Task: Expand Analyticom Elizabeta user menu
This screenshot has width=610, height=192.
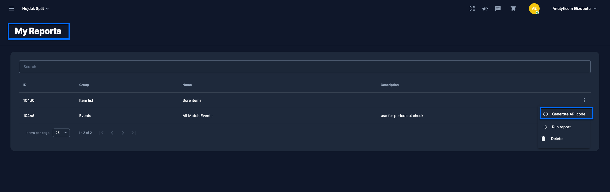Action: [x=574, y=9]
